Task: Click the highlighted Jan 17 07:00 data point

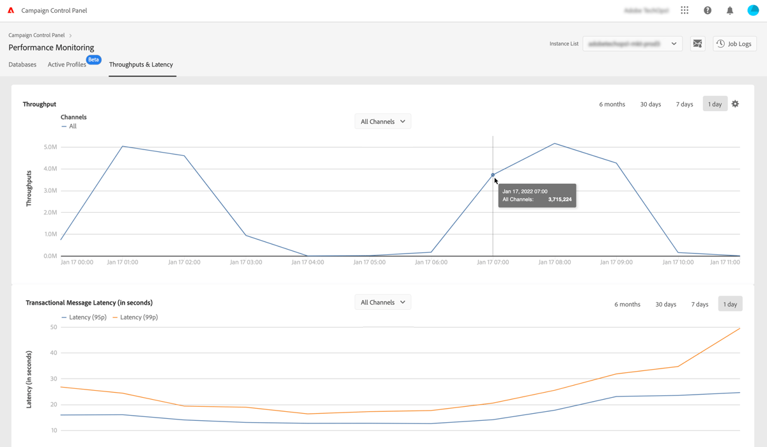Action: [493, 174]
